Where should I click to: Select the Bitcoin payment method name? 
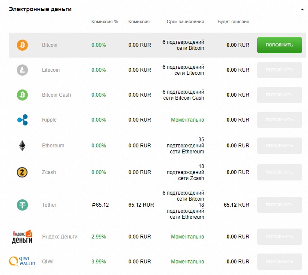tap(50, 45)
